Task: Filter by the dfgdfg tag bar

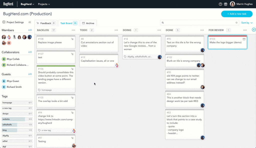Action: pyautogui.click(x=17, y=136)
